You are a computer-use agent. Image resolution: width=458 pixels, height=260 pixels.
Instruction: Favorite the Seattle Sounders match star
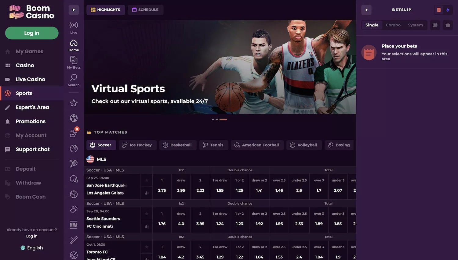point(147,214)
